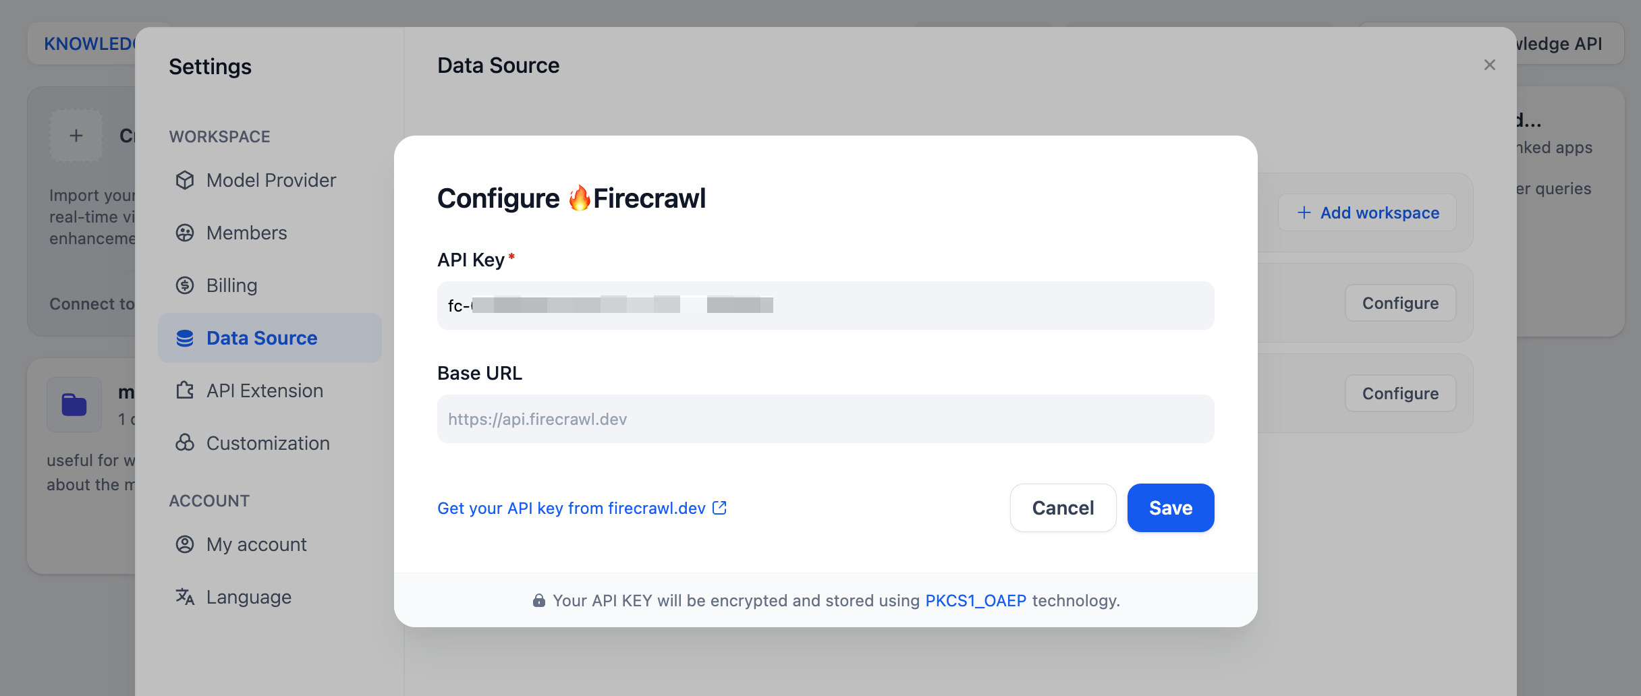Screen dimensions: 1641x696
Task: Click the Data Source database icon
Action: point(185,338)
